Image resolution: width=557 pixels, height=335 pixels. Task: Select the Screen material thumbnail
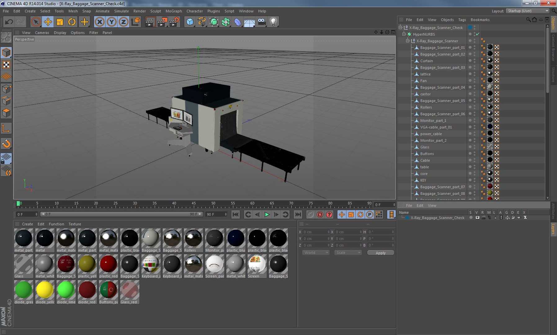tap(257, 266)
